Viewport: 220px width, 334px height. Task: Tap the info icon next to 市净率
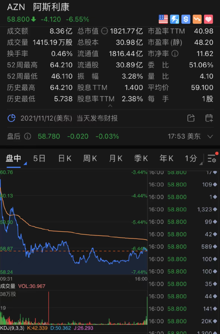click(175, 54)
